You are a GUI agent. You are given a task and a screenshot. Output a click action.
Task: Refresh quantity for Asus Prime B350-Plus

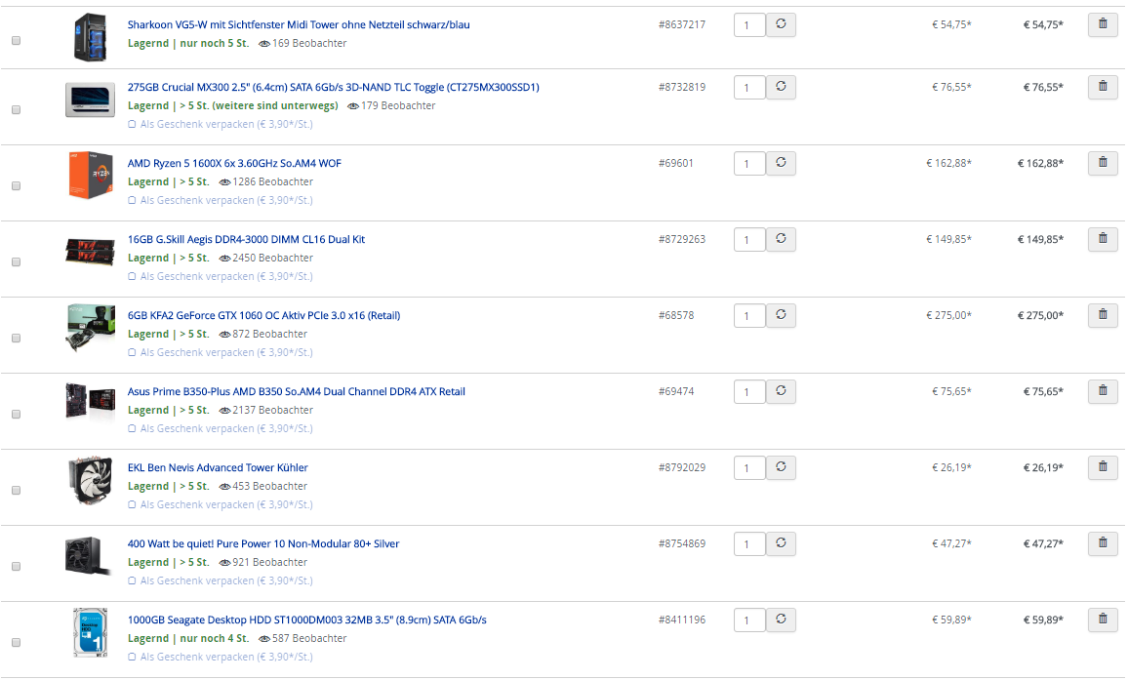click(781, 391)
